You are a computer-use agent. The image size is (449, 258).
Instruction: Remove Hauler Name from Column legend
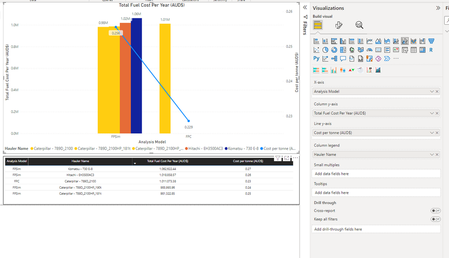point(437,154)
